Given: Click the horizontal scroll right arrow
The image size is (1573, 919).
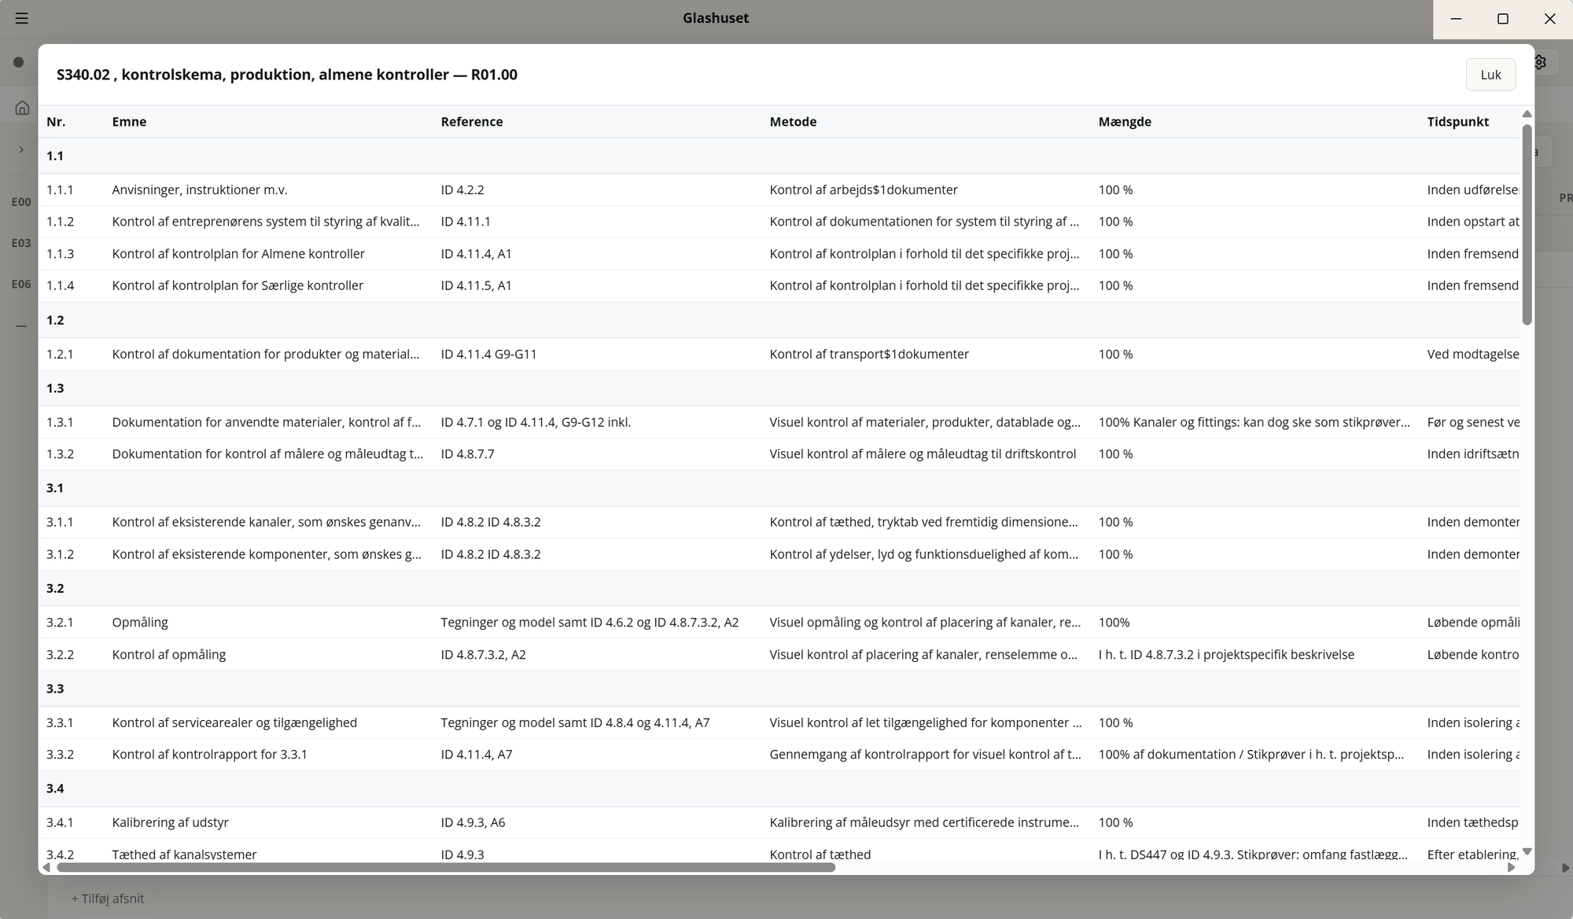Looking at the screenshot, I should [x=1511, y=867].
